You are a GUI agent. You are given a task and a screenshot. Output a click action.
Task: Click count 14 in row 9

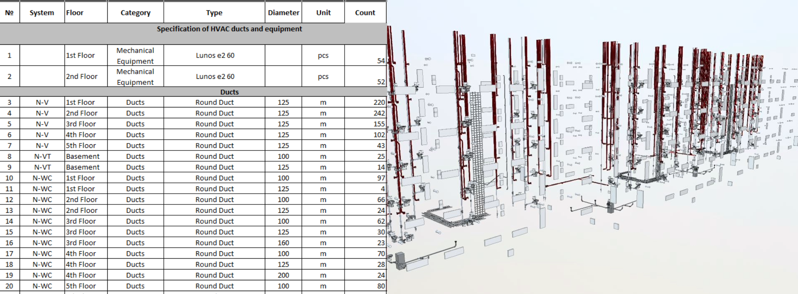click(x=365, y=167)
